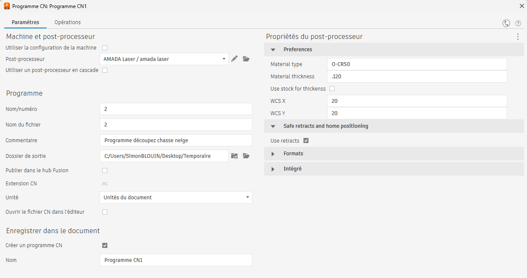Open the Post-processeur AMADA Laser dropdown
527x278 pixels.
(x=164, y=59)
